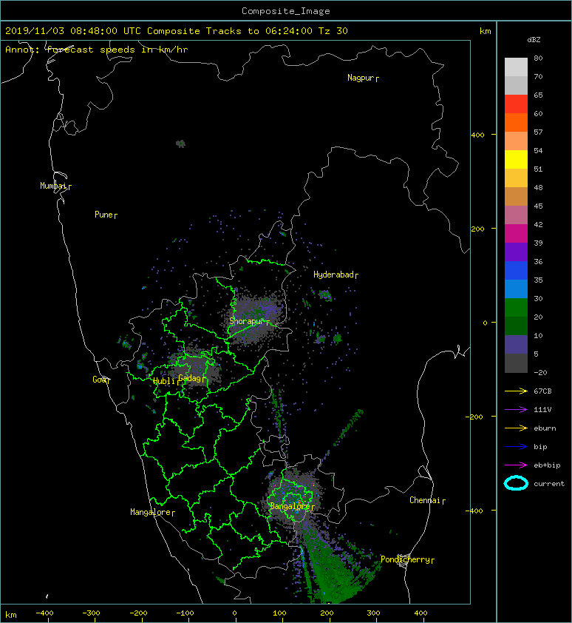Click the 57 dBZ light orange swatch
The image size is (572, 623).
tap(516, 141)
